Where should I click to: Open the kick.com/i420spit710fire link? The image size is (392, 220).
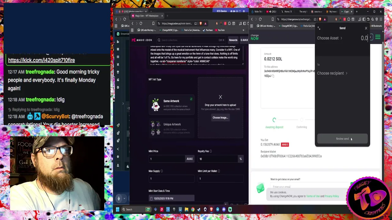coord(41,60)
